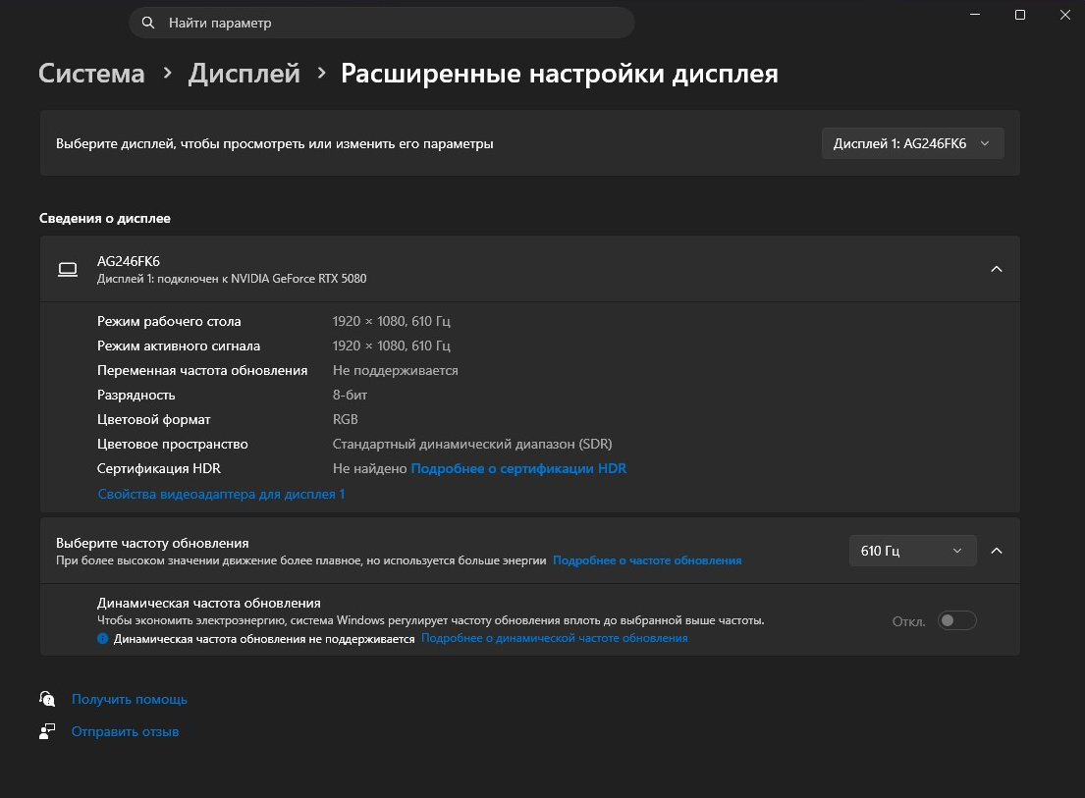Click the Не поддерживается value
Viewport: 1085px width, 798px height.
(395, 371)
